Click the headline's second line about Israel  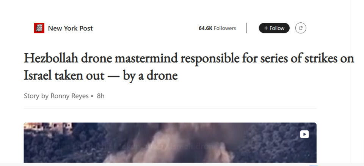click(x=100, y=76)
